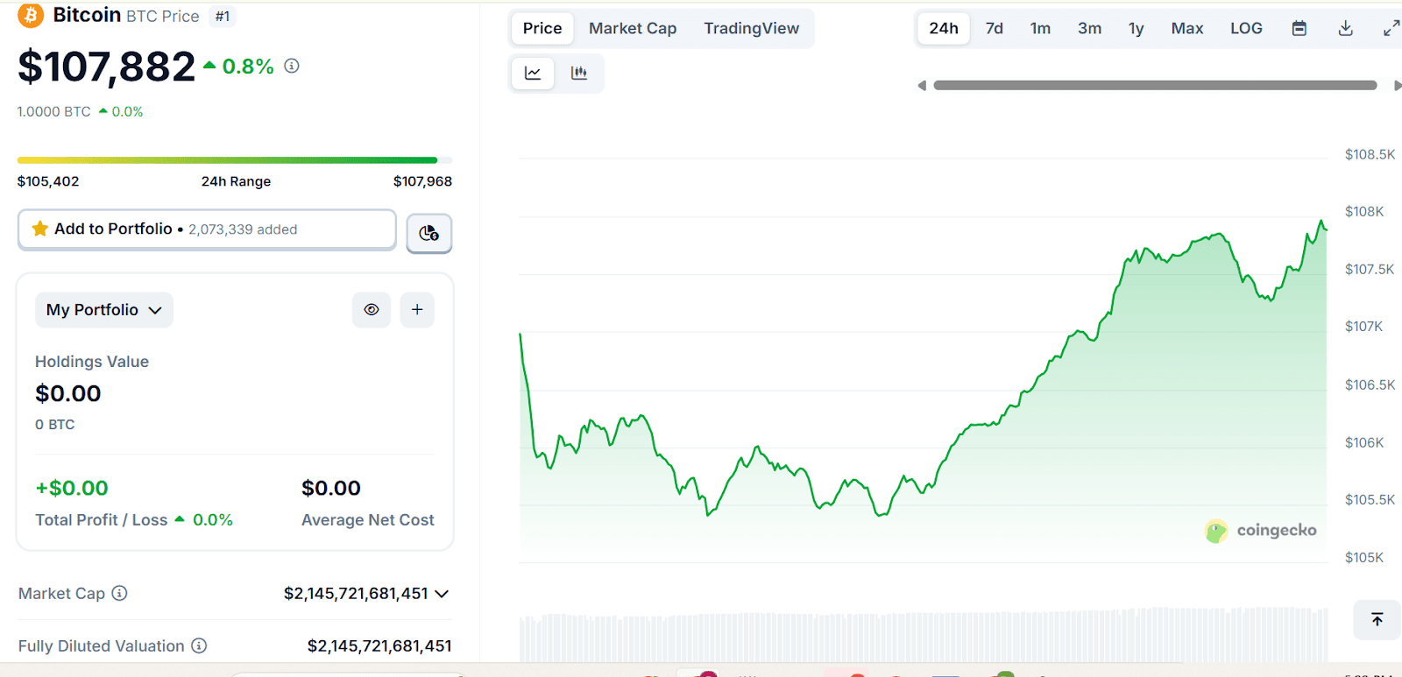Select the Max time range
This screenshot has height=677, width=1402.
(x=1187, y=28)
